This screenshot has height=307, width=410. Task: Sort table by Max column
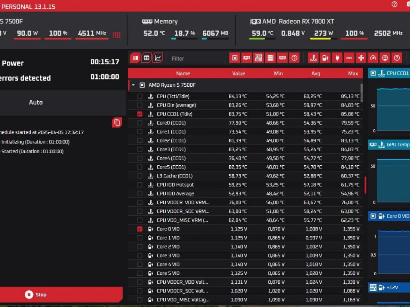pyautogui.click(x=353, y=73)
